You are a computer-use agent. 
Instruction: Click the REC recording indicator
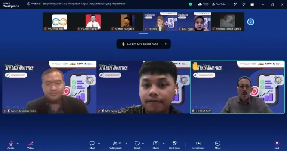pyautogui.click(x=203, y=4)
